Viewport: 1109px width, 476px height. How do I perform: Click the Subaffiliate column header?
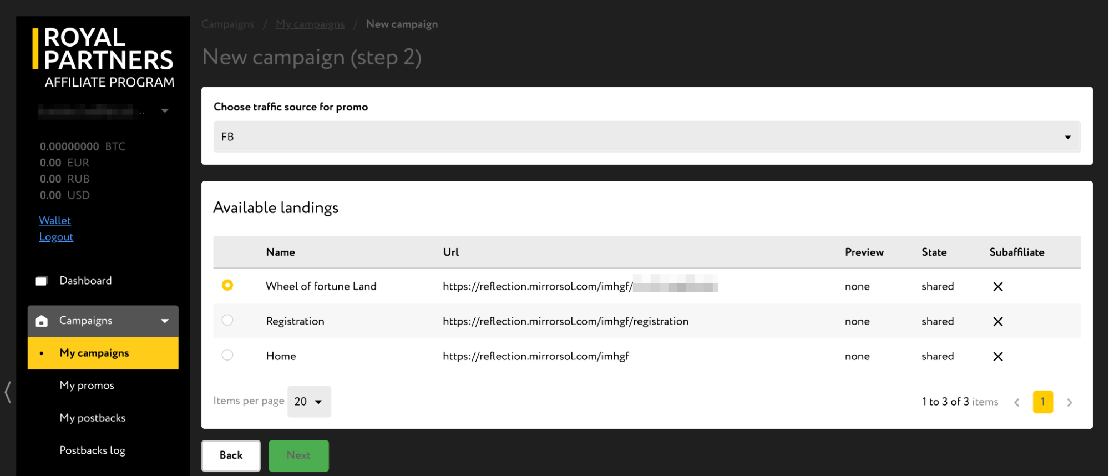point(1017,252)
